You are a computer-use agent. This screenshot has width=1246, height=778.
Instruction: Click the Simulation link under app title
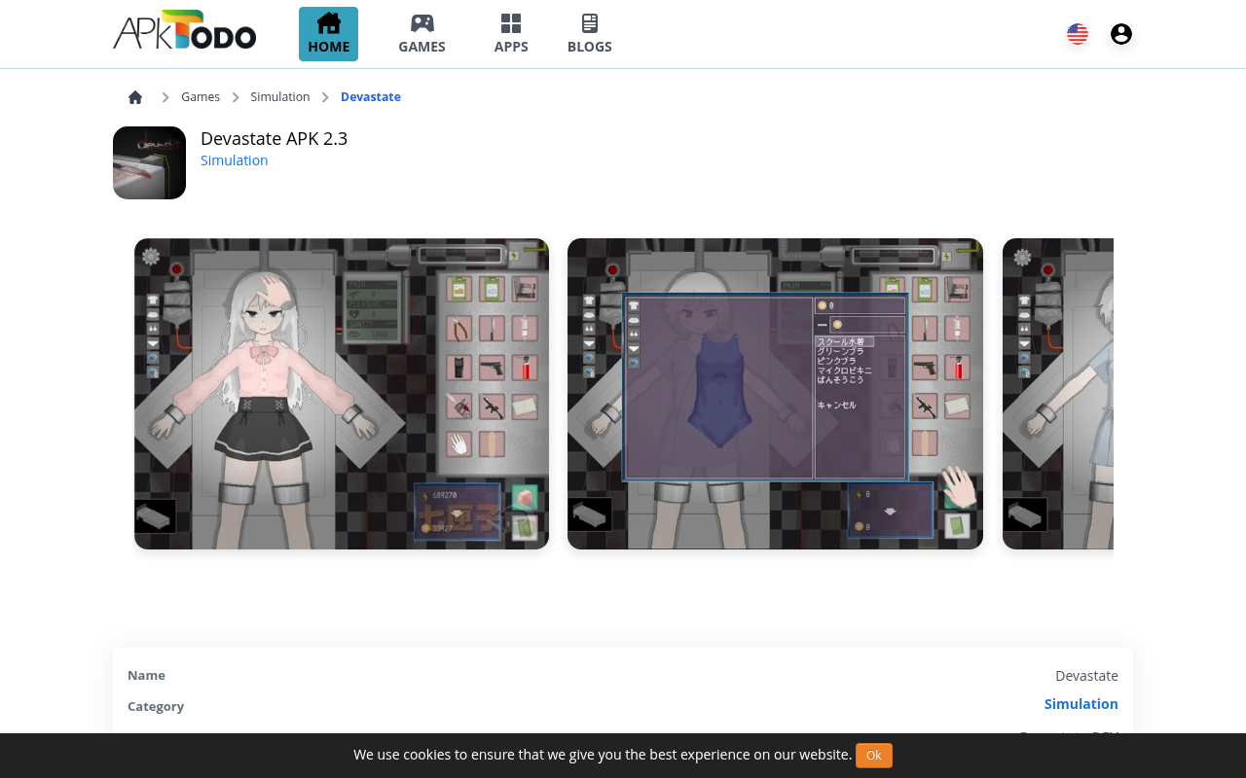click(x=234, y=160)
